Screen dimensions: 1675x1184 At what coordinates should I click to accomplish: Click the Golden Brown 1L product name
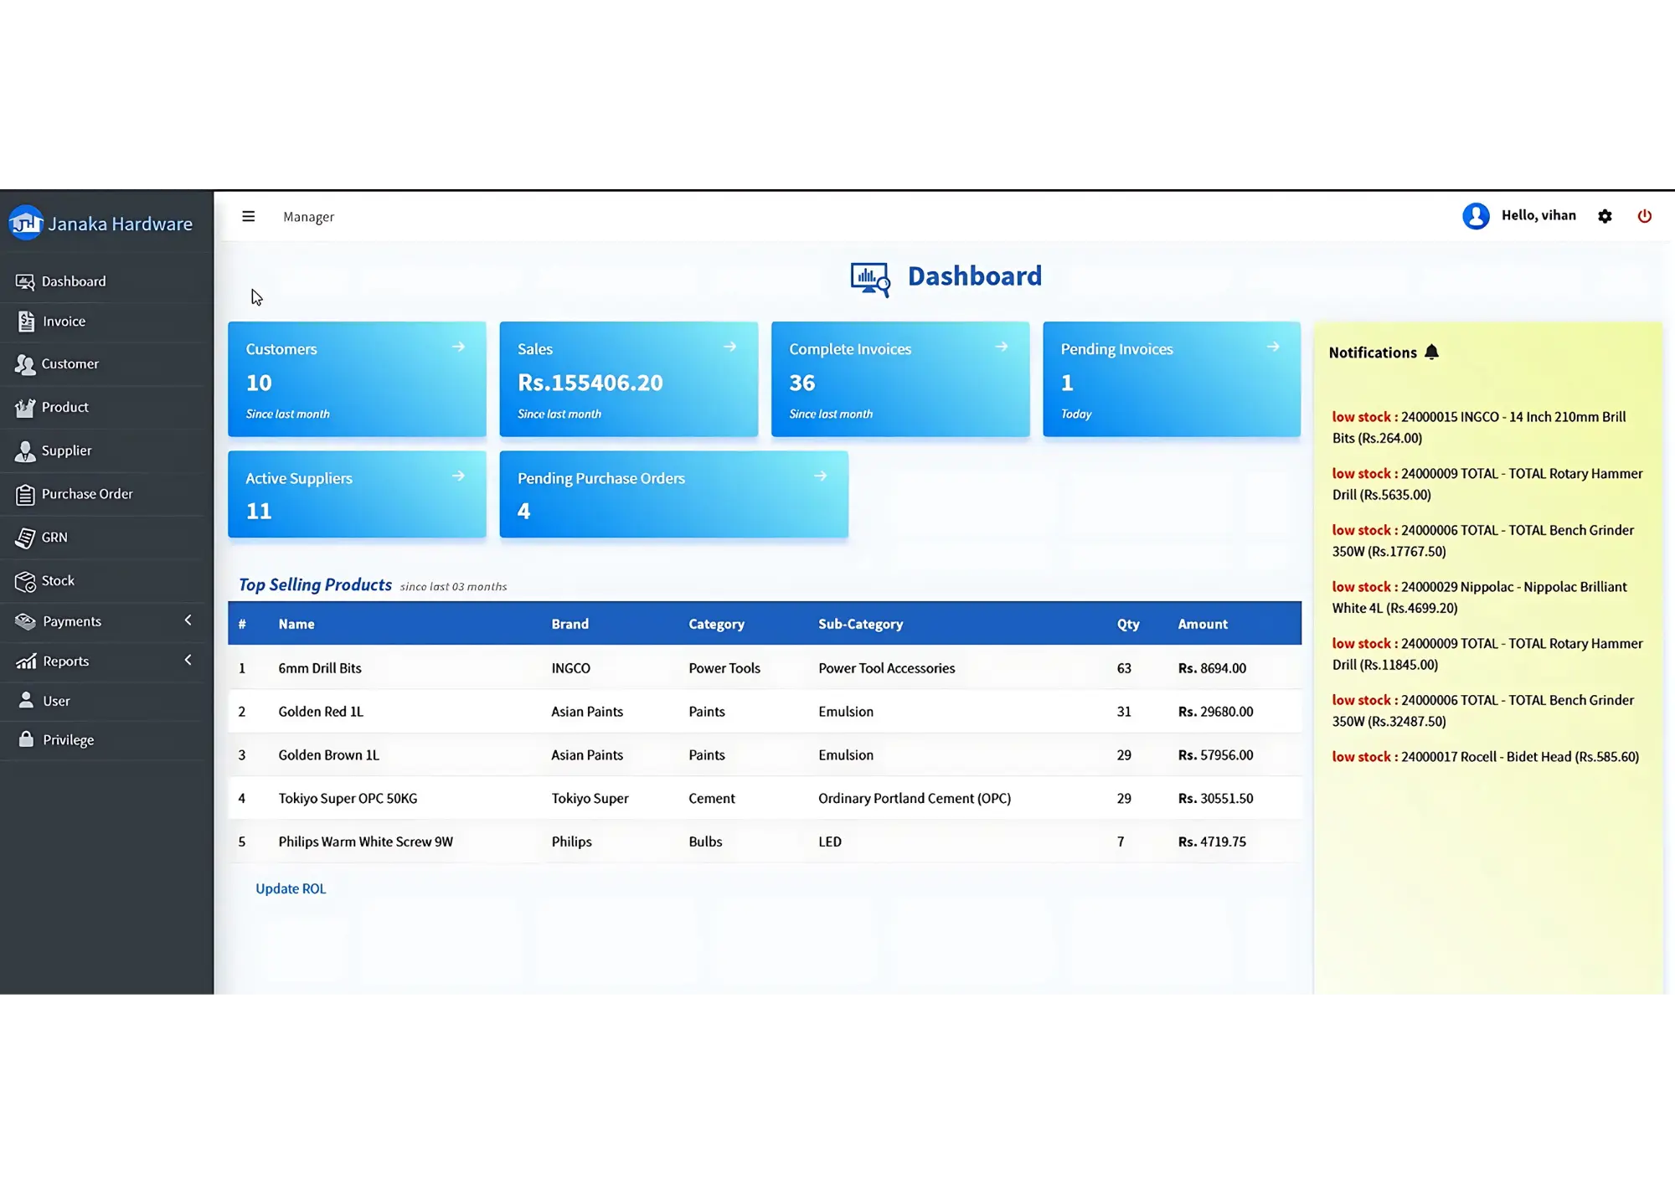(x=328, y=755)
